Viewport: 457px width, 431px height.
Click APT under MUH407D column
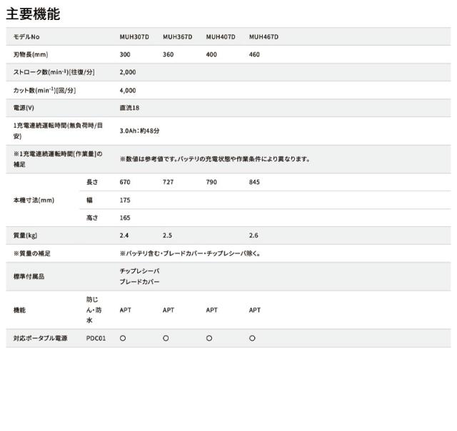(x=212, y=310)
